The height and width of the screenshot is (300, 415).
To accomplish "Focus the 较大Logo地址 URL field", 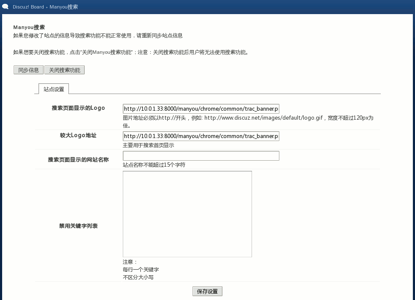I will 201,136.
